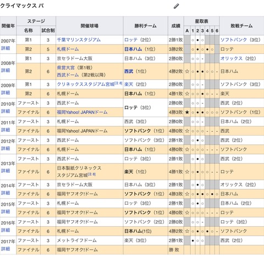Open the 2010年 詳細 link

5,111
